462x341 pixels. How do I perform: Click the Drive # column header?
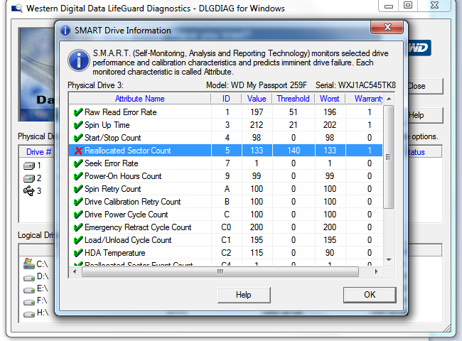37,152
